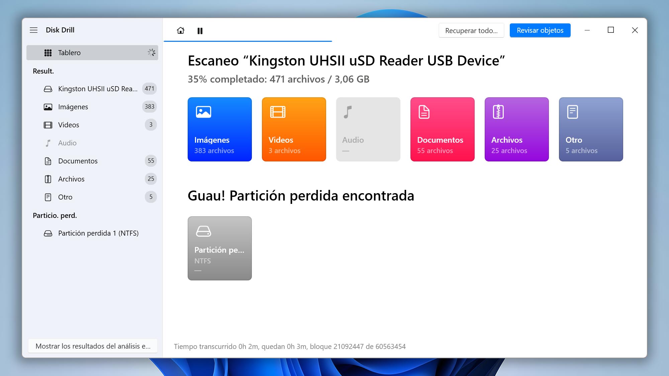Open Documentos in the sidebar

[92, 161]
